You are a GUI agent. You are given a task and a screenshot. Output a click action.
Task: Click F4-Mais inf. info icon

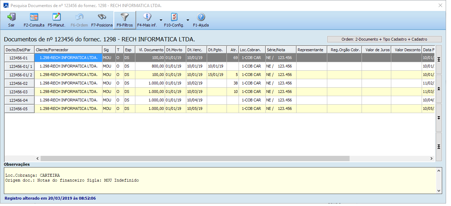tap(147, 17)
